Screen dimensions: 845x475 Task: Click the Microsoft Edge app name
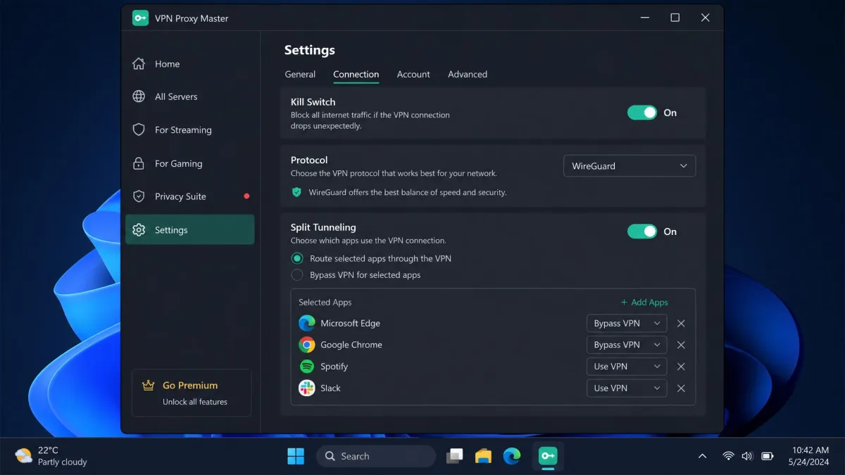[x=350, y=324]
